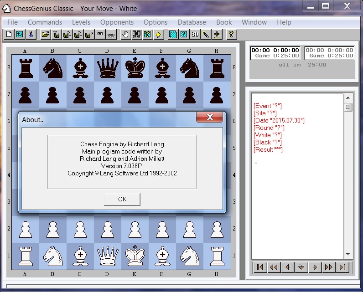The height and width of the screenshot is (292, 363).
Task: Click the [Black "?"] header line
Action: (268, 143)
